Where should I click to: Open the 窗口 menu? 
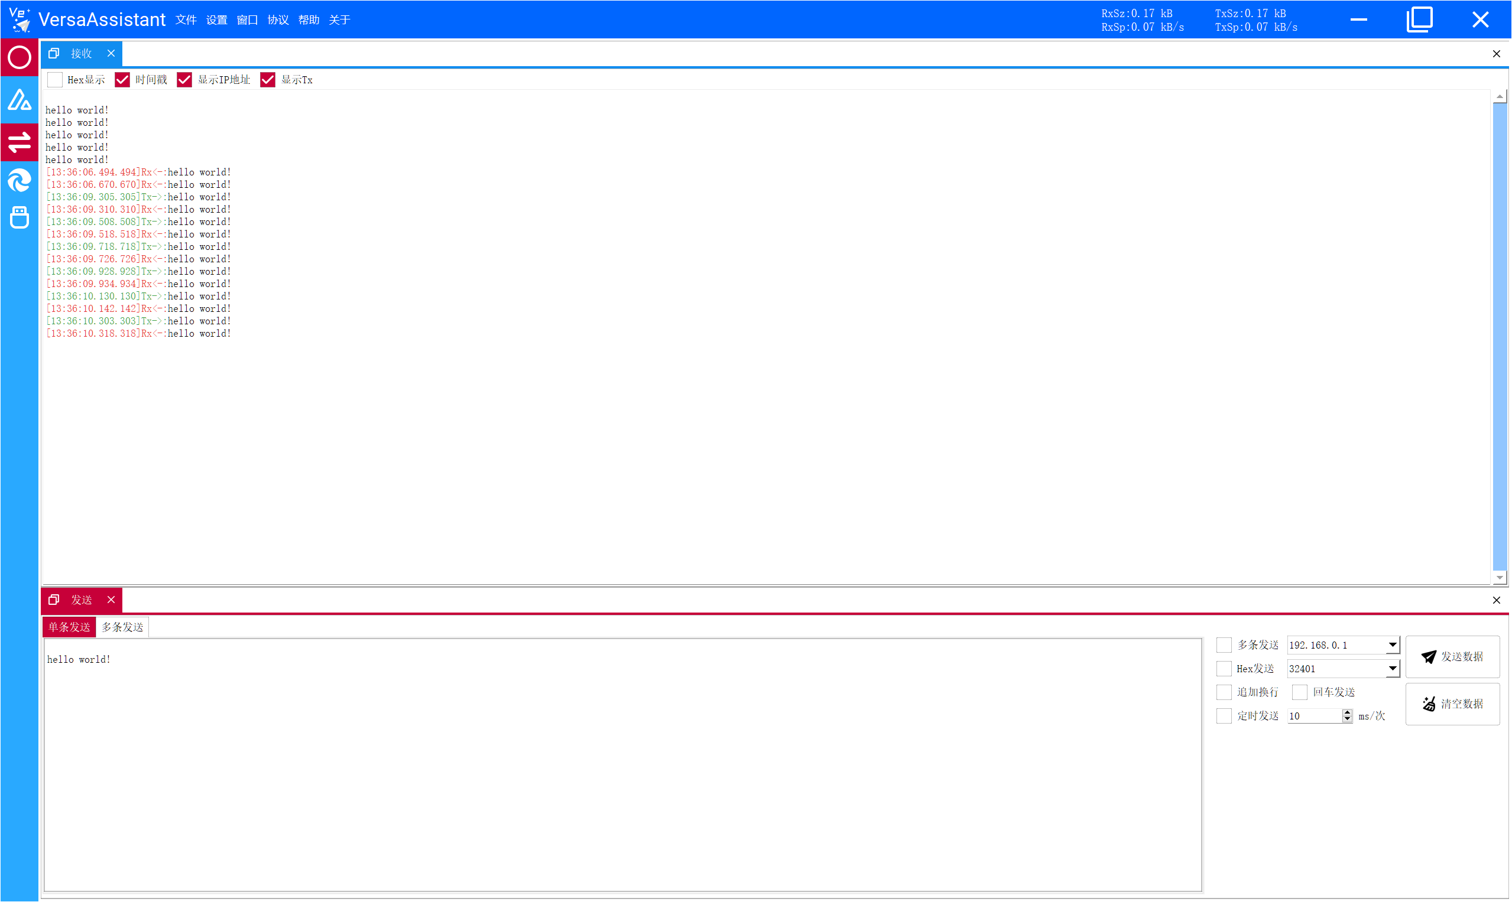point(248,20)
